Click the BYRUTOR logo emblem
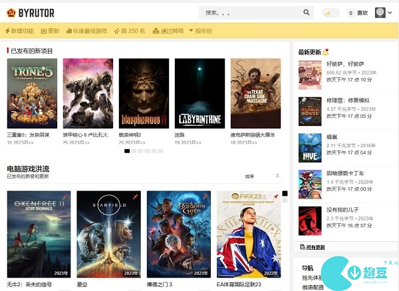The image size is (399, 291). coord(11,13)
